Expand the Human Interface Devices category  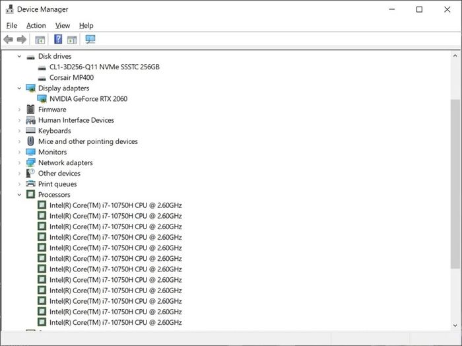[x=19, y=120]
